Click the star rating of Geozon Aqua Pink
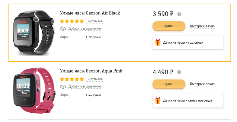The height and width of the screenshot is (122, 237). pos(72,79)
